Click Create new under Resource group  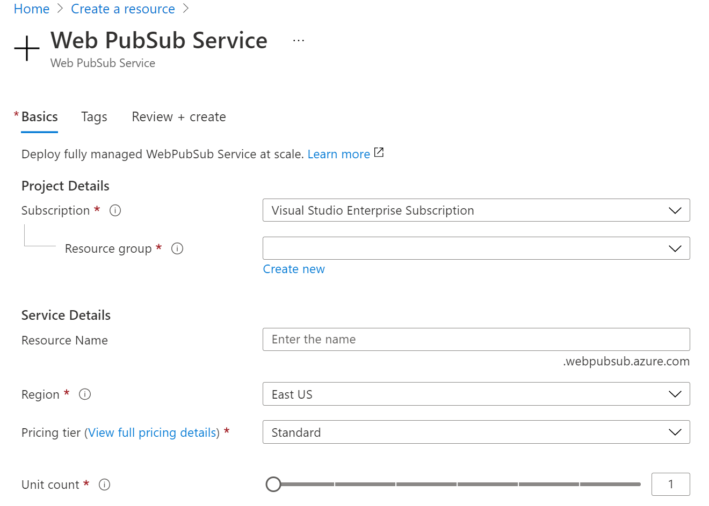293,269
